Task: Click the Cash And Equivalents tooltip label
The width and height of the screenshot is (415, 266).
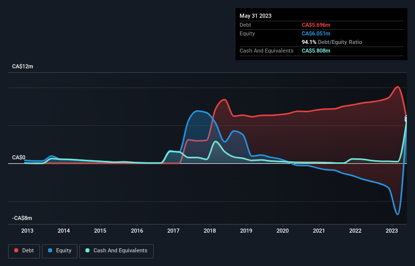Action: pyautogui.click(x=266, y=51)
